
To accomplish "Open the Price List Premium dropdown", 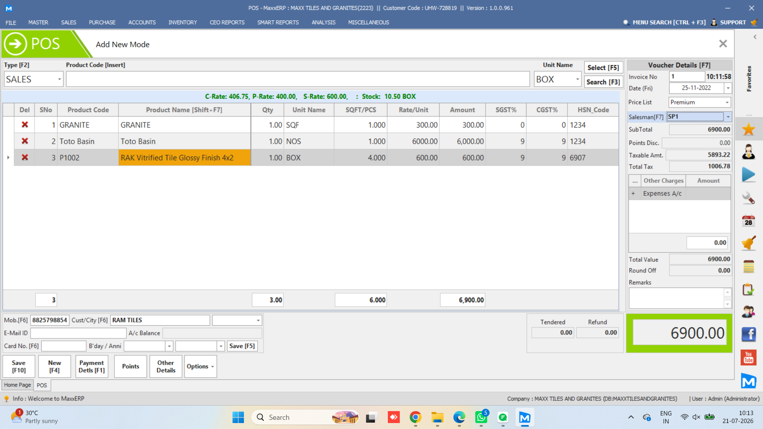I will pos(727,102).
